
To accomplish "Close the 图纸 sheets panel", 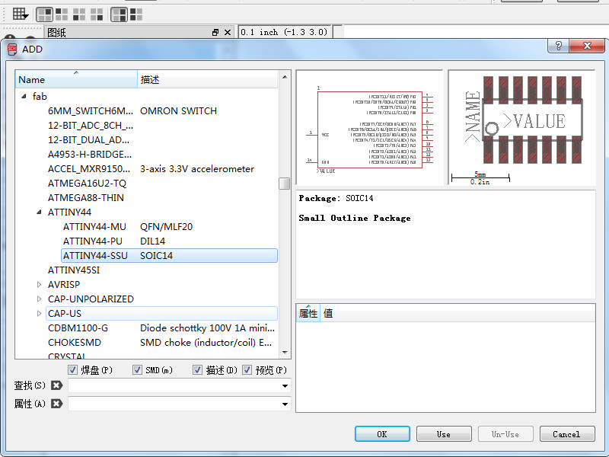I will pos(228,33).
